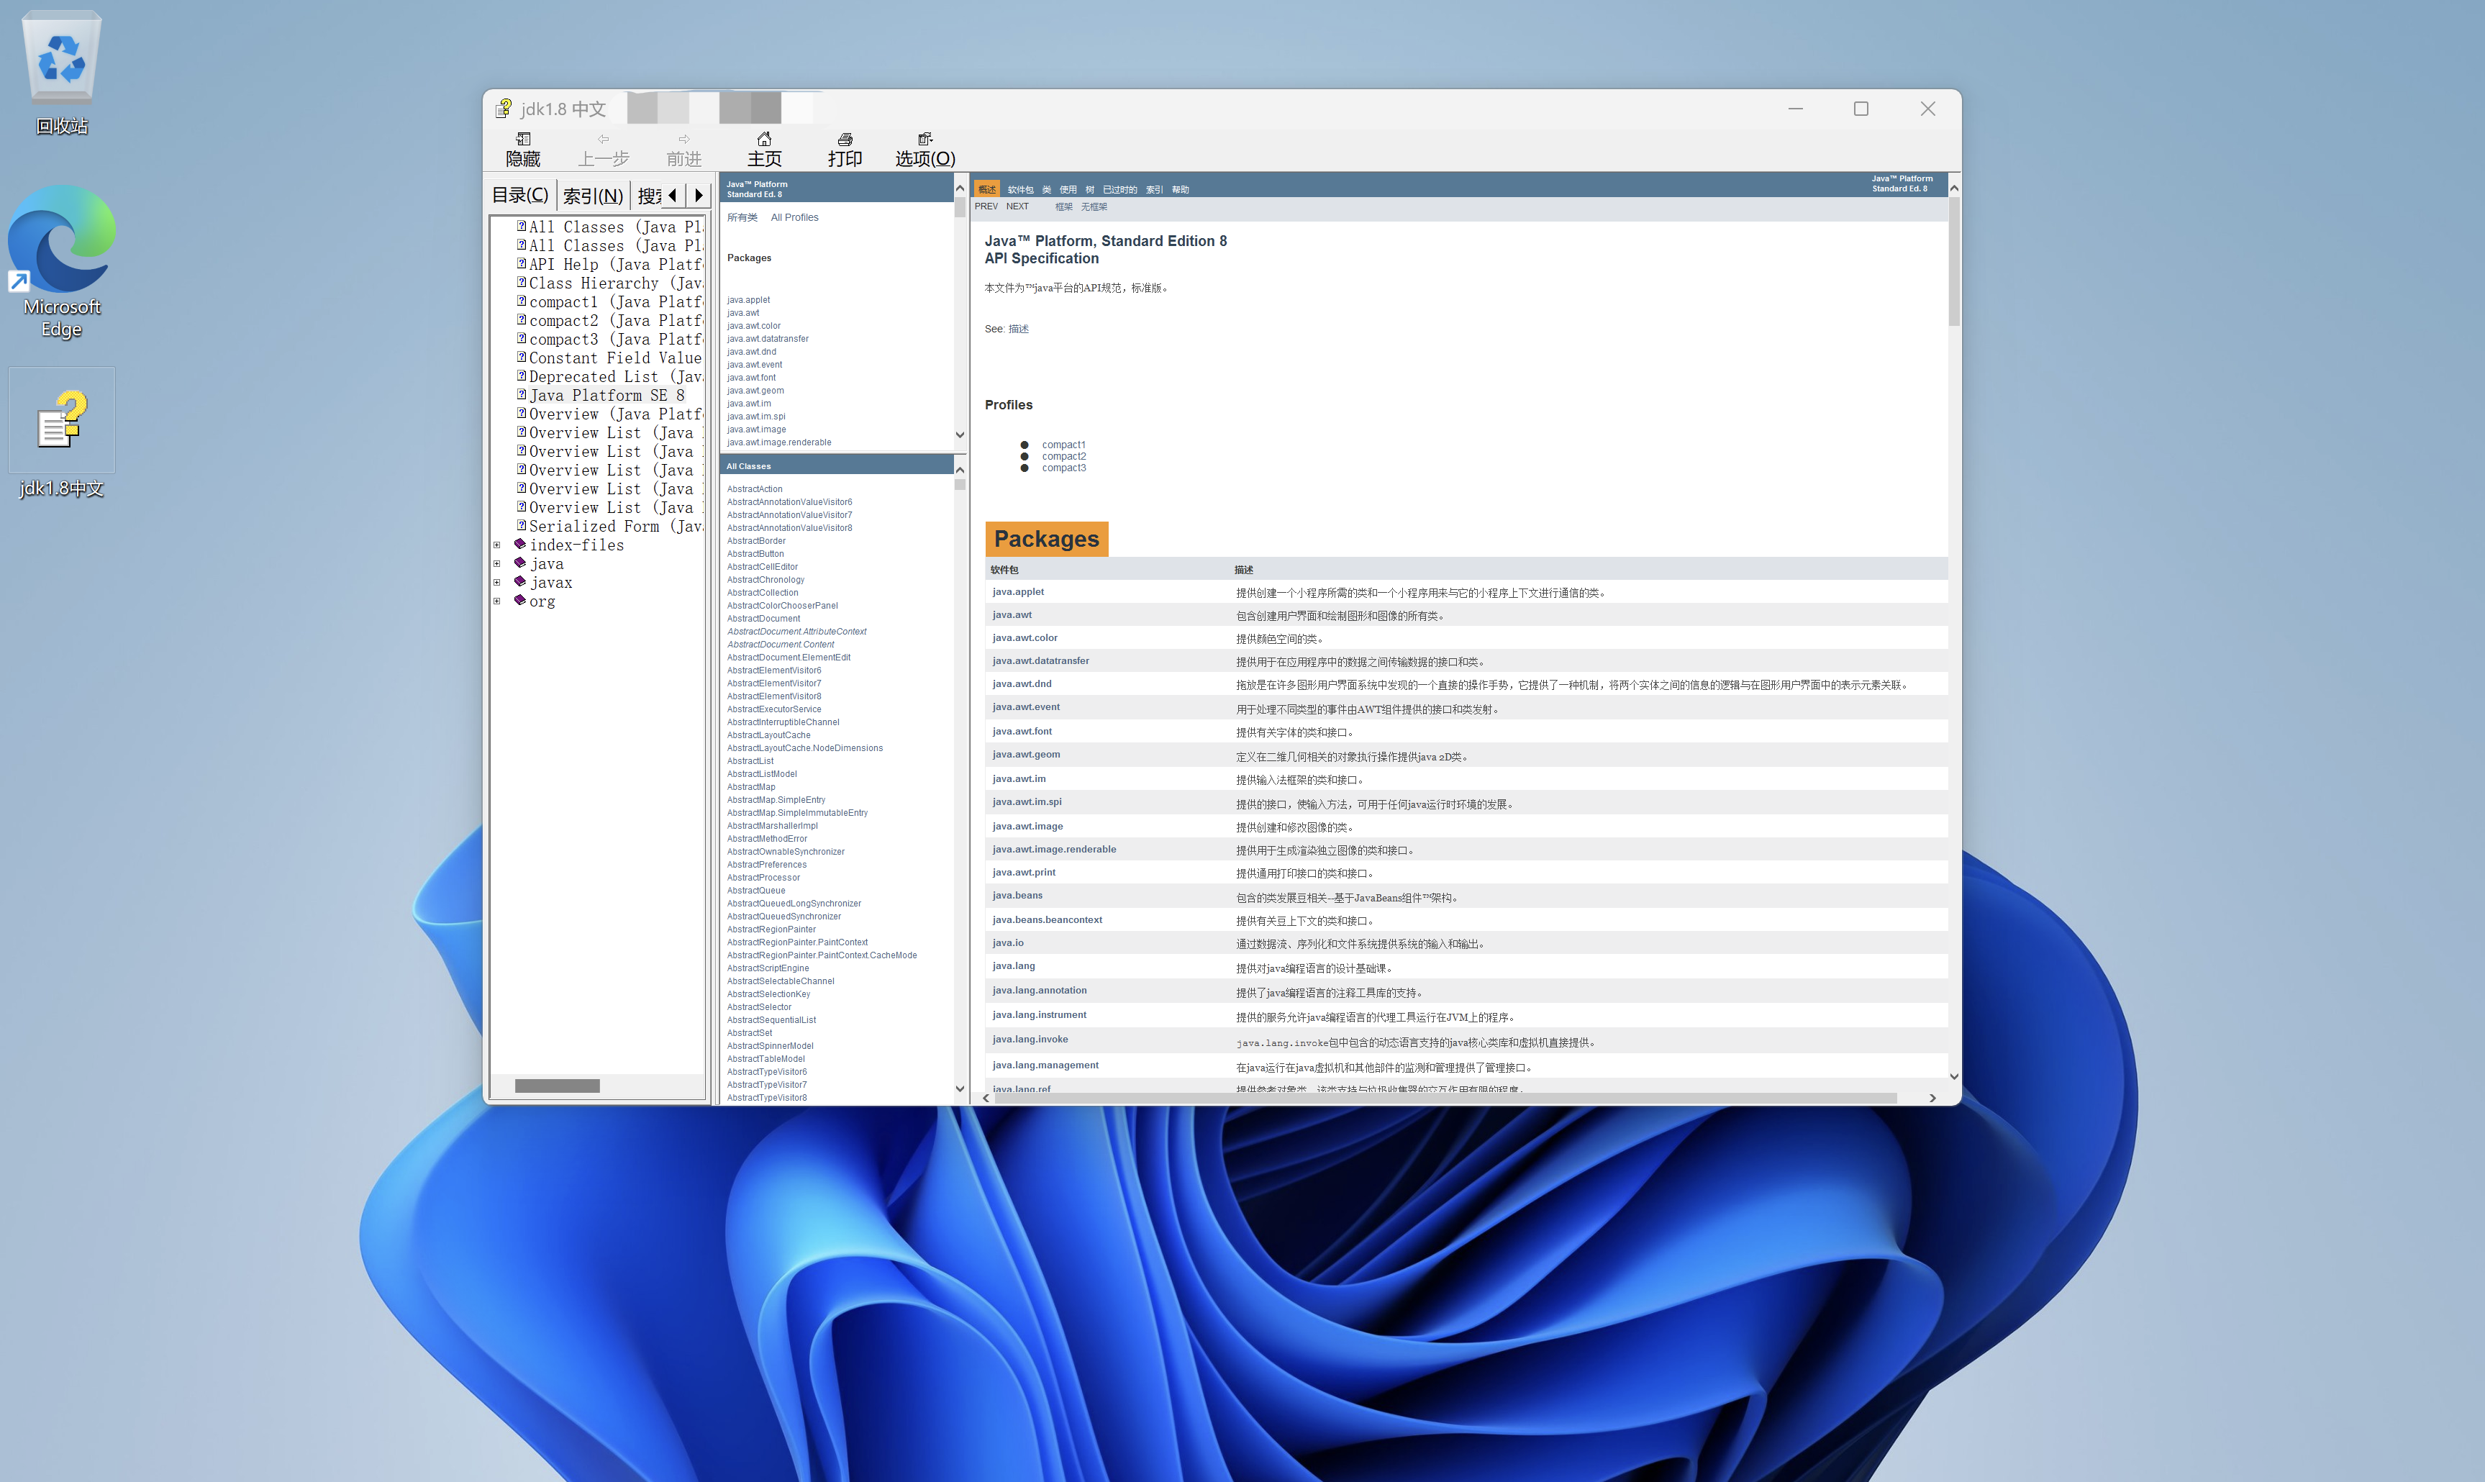
Task: Click book icon of javax folder
Action: [x=520, y=581]
